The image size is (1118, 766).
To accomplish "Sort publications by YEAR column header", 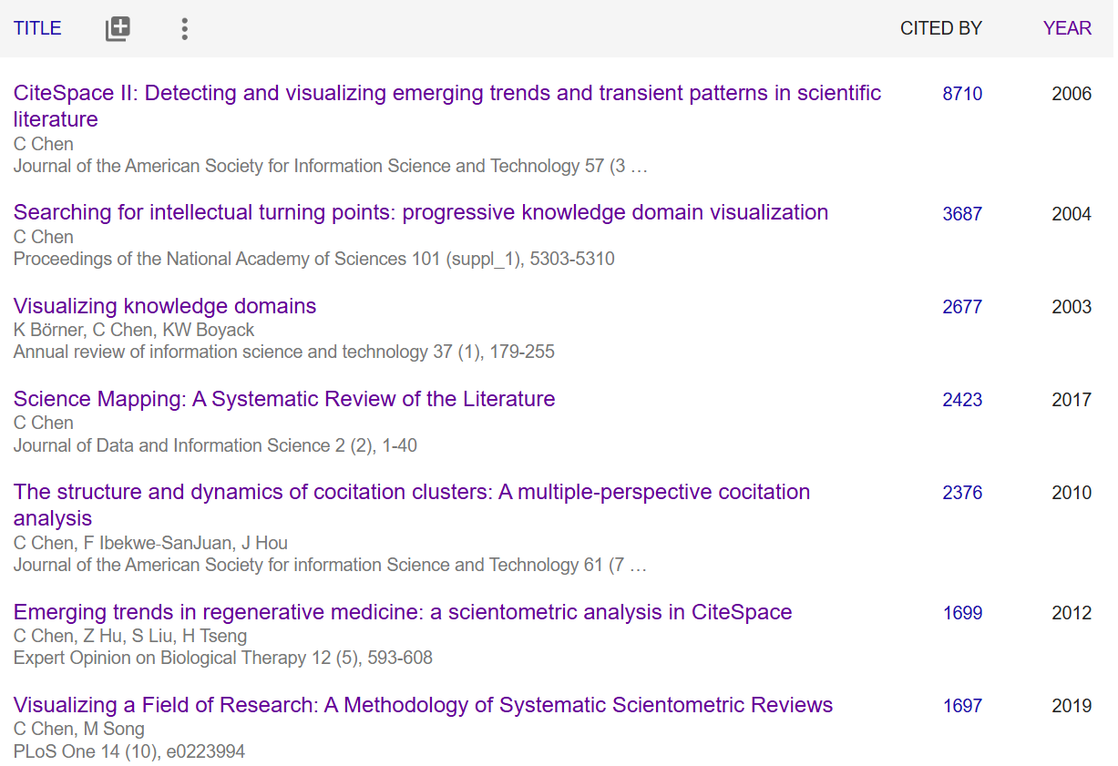I will point(1067,28).
